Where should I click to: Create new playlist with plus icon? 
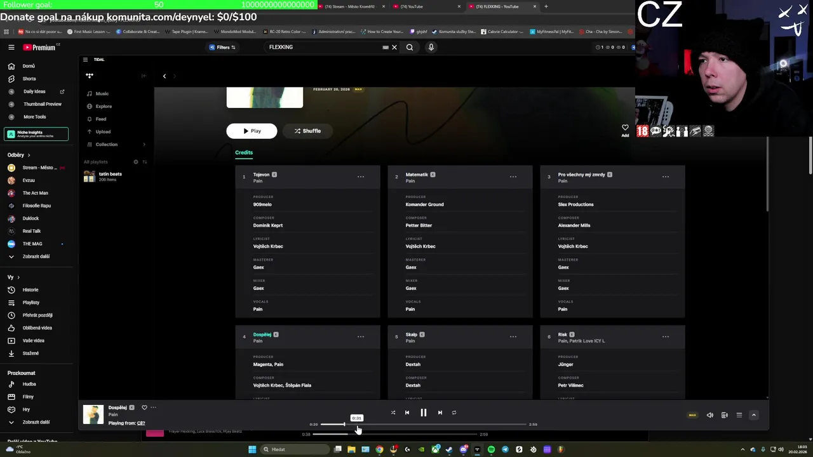pos(135,162)
